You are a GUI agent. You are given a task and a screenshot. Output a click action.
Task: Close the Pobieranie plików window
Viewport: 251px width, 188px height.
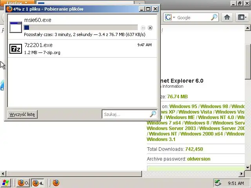click(155, 9)
